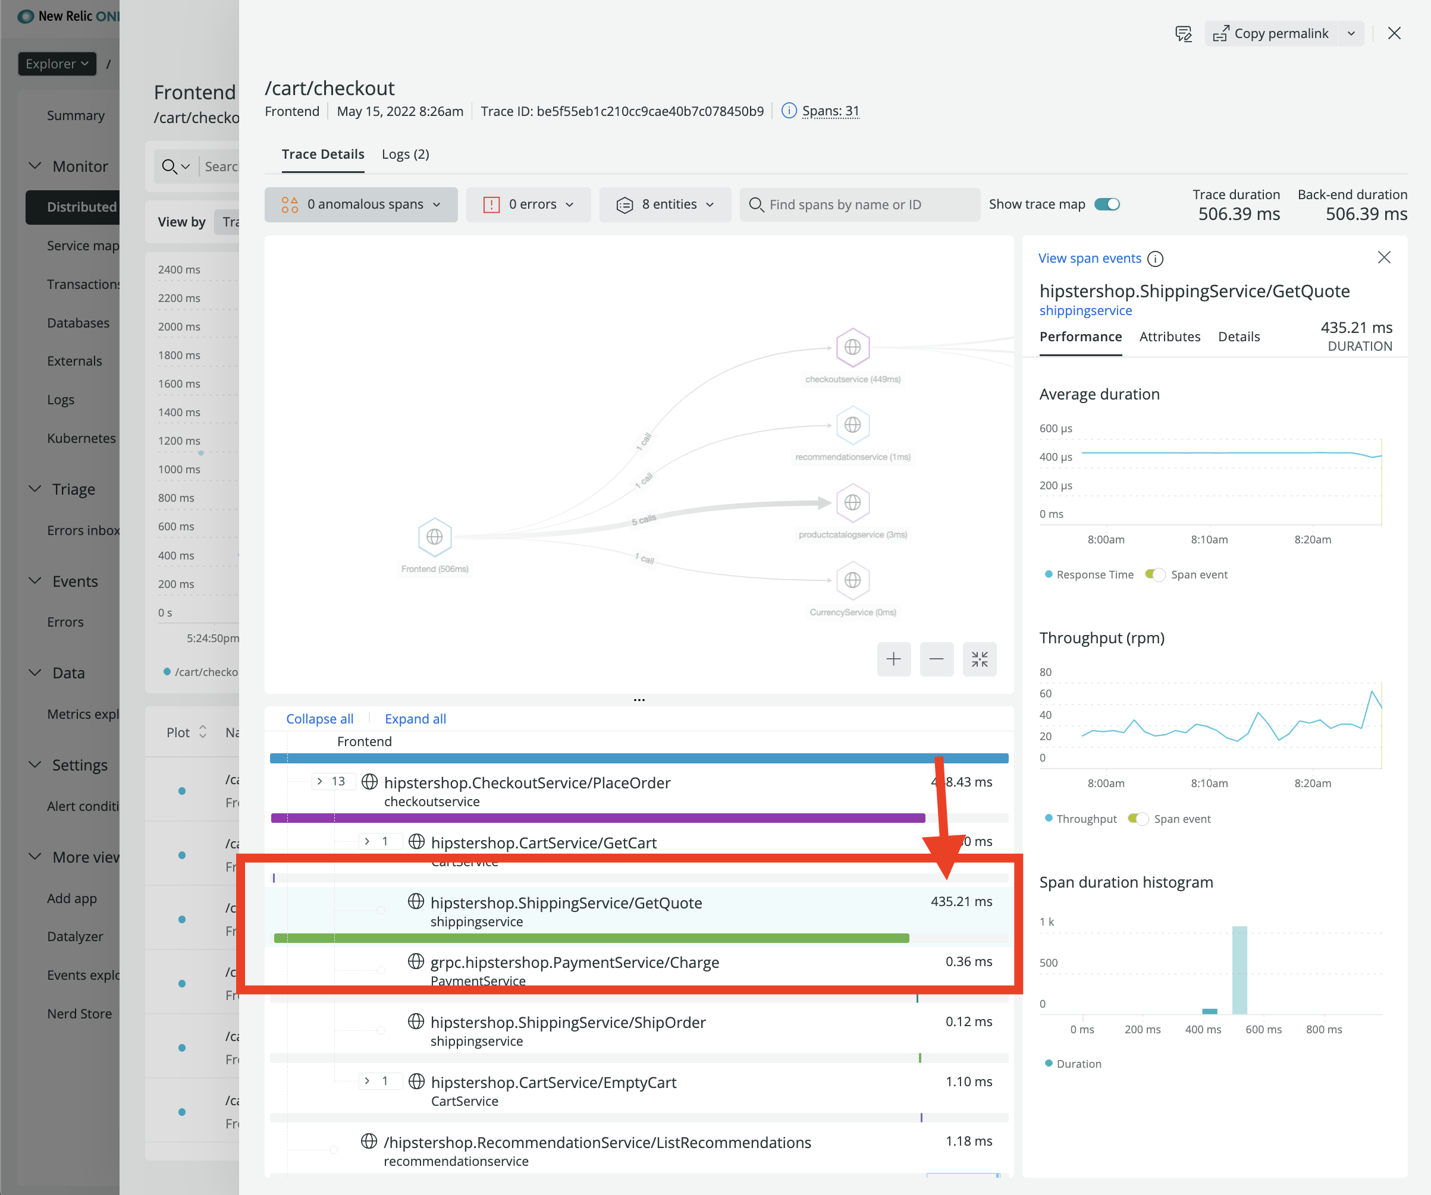Open the Logs (2) tab
This screenshot has width=1431, height=1195.
pyautogui.click(x=406, y=154)
